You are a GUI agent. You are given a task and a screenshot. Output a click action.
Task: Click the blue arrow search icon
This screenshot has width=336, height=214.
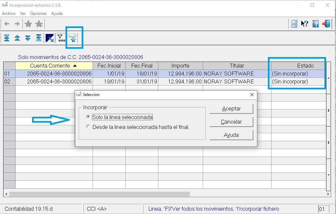50,38
